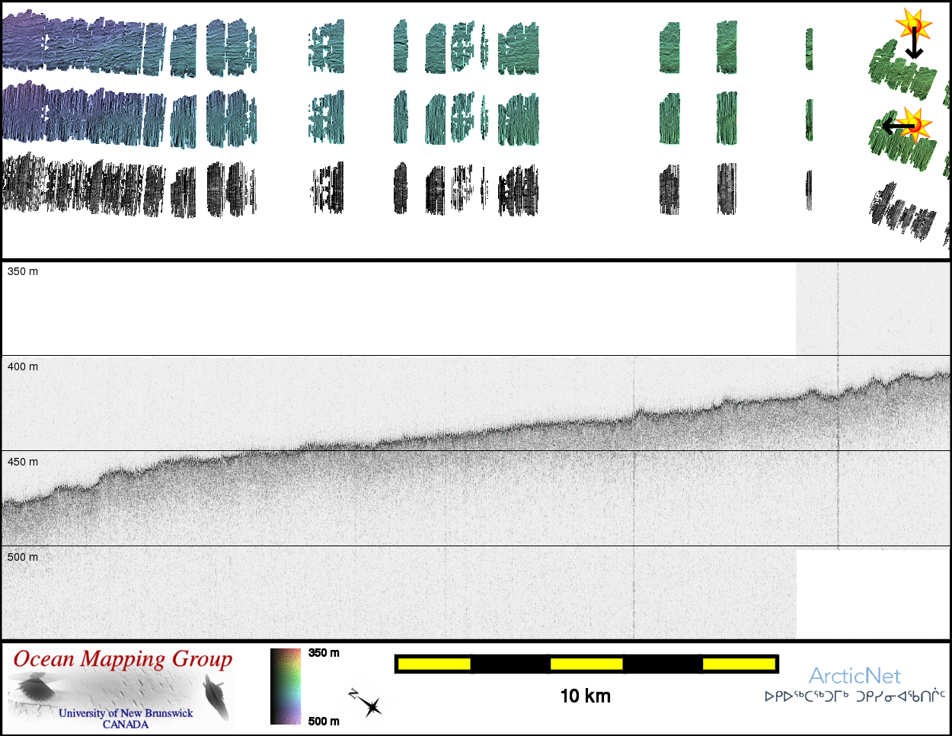
Task: Click the middle yellow segment of the scale bar
Action: 586,664
